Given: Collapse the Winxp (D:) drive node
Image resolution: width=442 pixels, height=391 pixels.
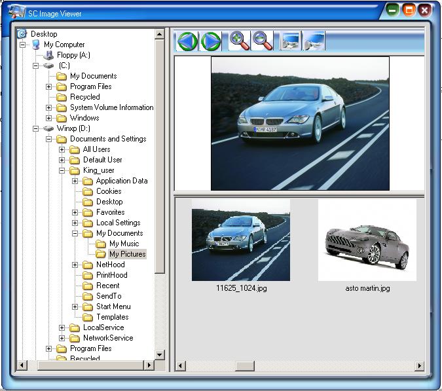Looking at the screenshot, I should 35,128.
